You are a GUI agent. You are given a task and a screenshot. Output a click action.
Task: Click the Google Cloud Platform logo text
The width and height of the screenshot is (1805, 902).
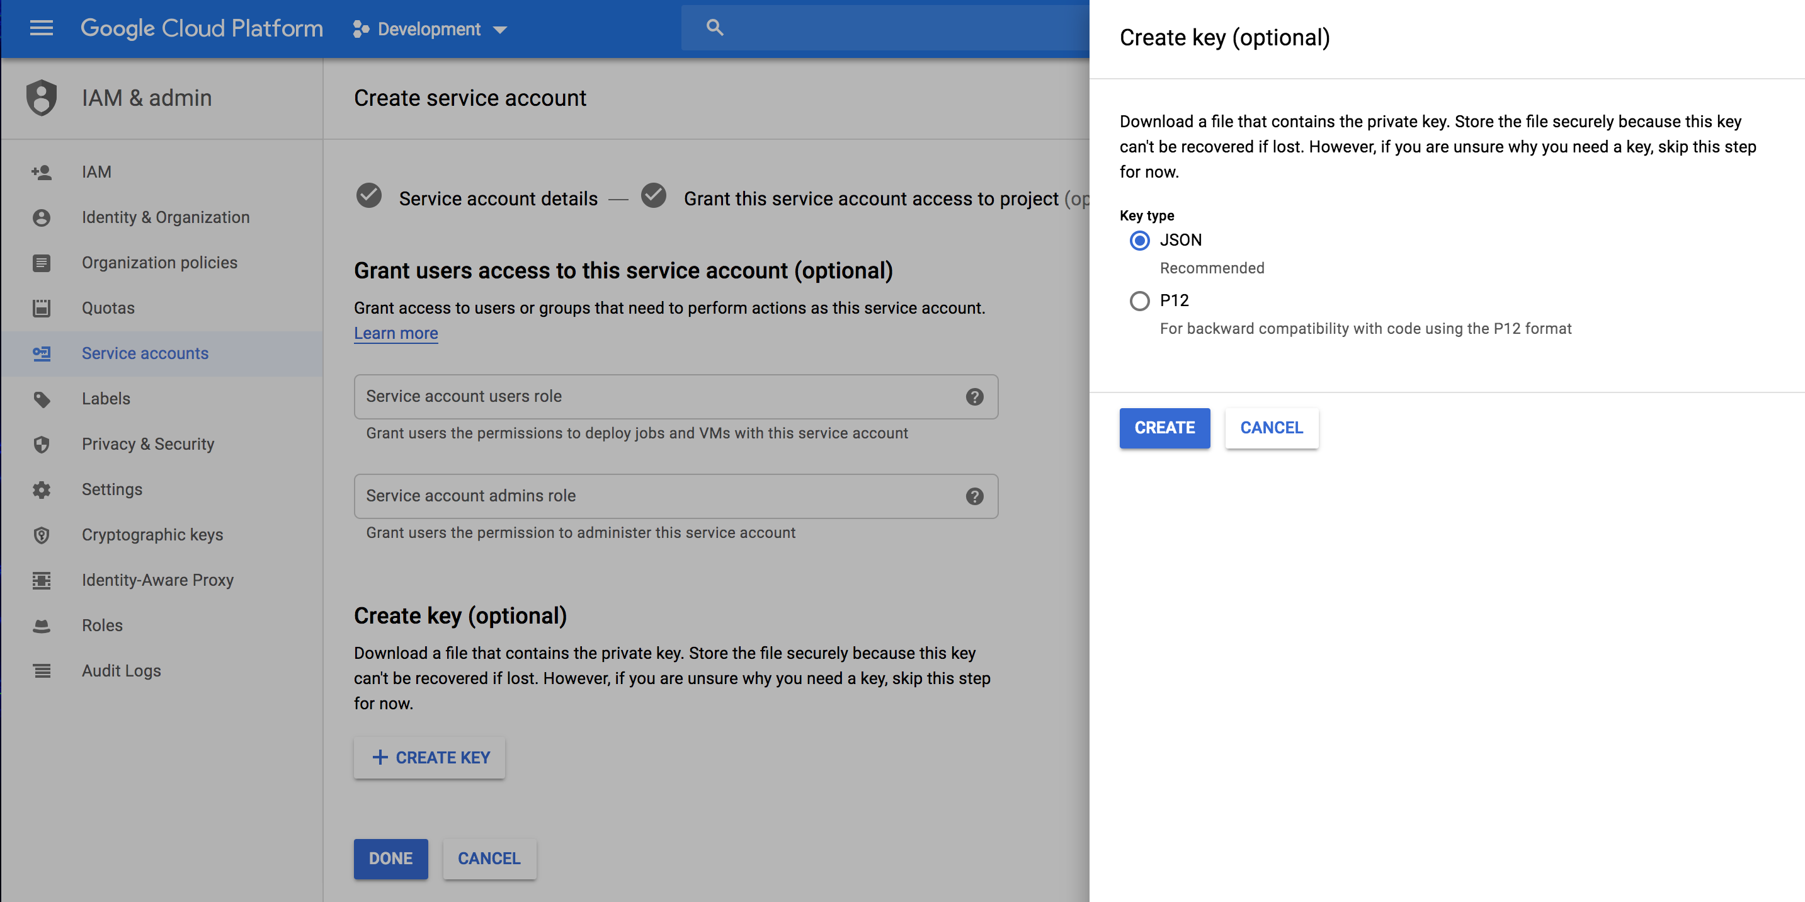(202, 28)
